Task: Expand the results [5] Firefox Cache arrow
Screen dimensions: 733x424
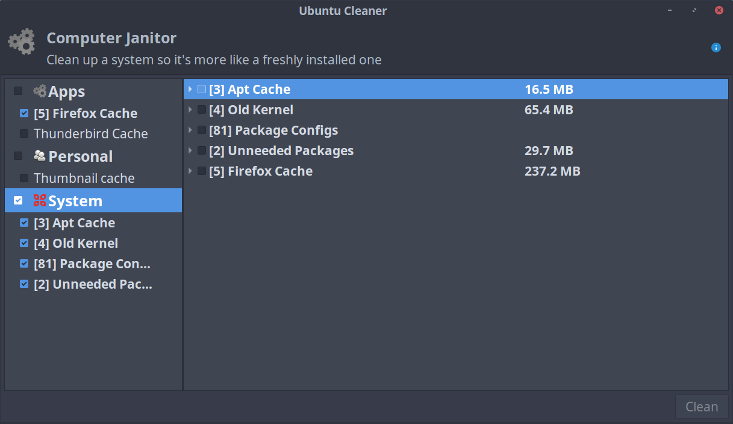Action: tap(190, 171)
